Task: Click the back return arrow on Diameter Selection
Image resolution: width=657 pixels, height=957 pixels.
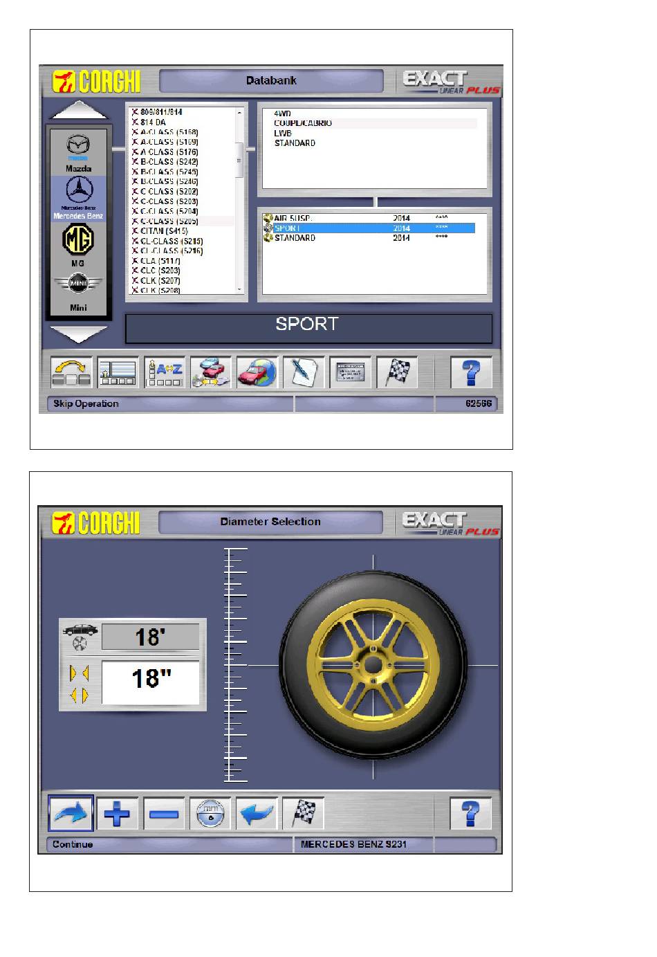Action: click(x=257, y=813)
